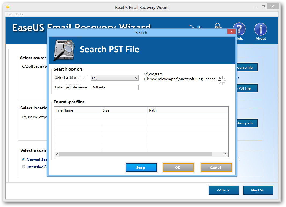Click the OK button in Search dialog
Screen dimensions: 286x207
click(x=178, y=168)
